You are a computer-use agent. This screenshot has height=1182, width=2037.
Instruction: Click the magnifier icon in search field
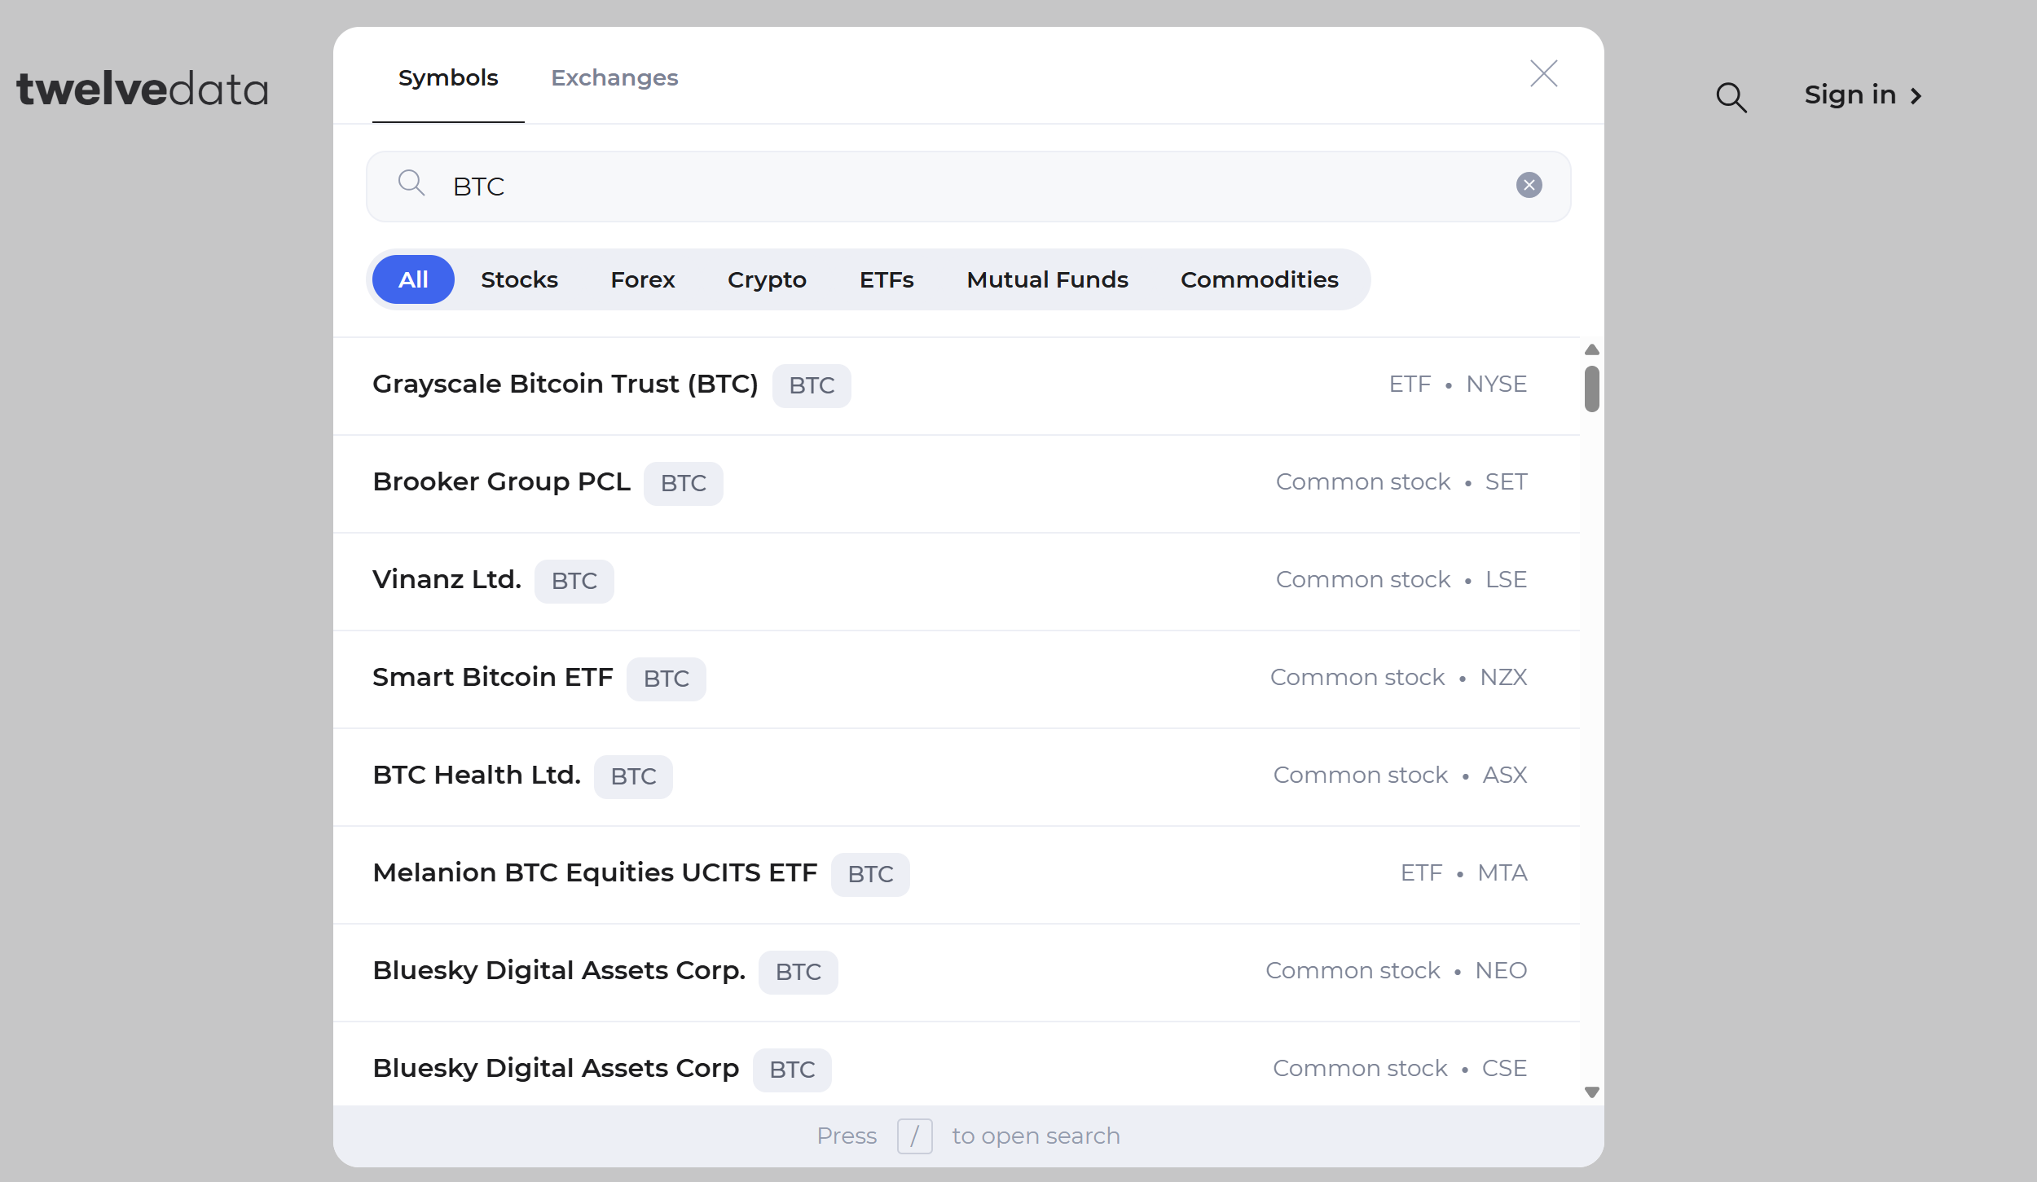point(411,183)
